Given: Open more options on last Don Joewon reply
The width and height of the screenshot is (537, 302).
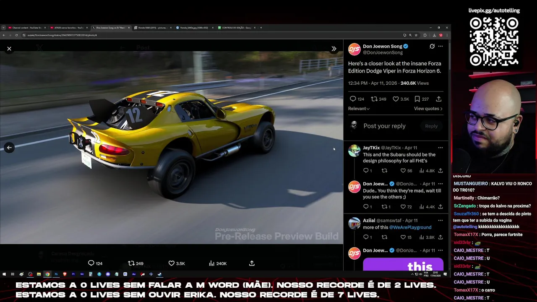Looking at the screenshot, I should pyautogui.click(x=440, y=250).
